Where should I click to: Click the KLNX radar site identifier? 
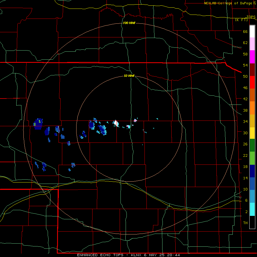pyautogui.click(x=137, y=255)
